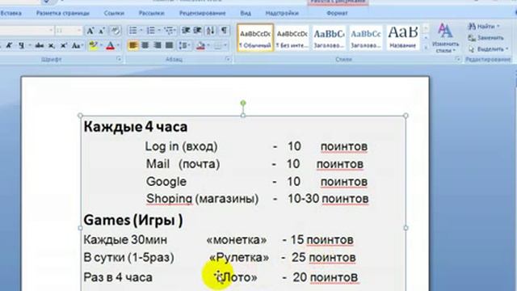Viewport: 517px width, 291px height.
Task: Open the font size combo box
Action: click(68, 31)
